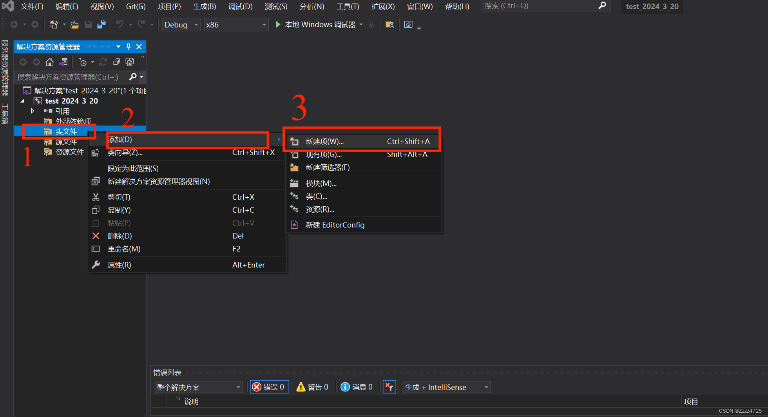Click the main toolbar's navigate back arrow
Screen dimensions: 768x417
pos(14,24)
